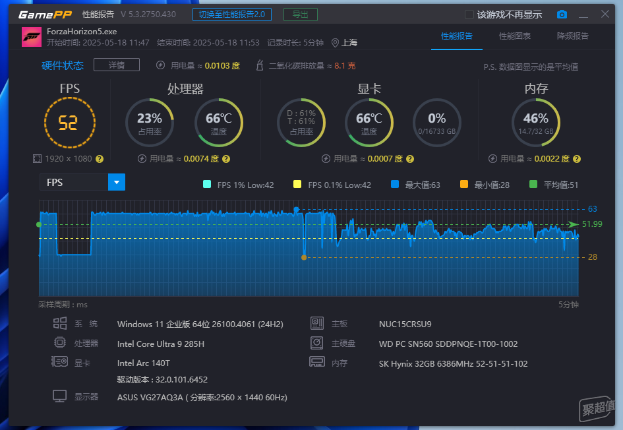623x430 pixels.
Task: Click the 导出 export button
Action: [301, 15]
